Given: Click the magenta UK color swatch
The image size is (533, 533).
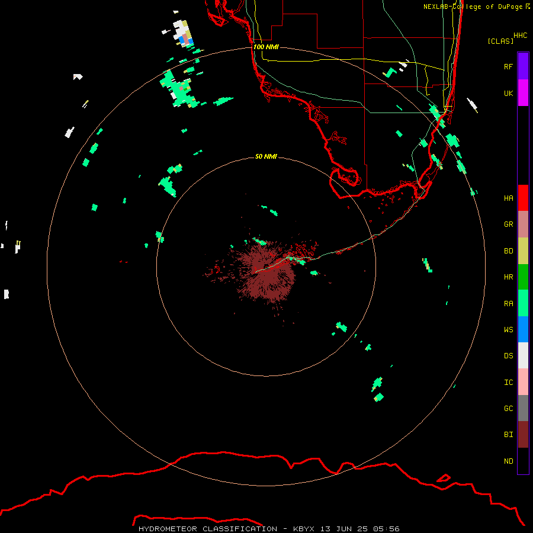Looking at the screenshot, I should click(x=523, y=93).
